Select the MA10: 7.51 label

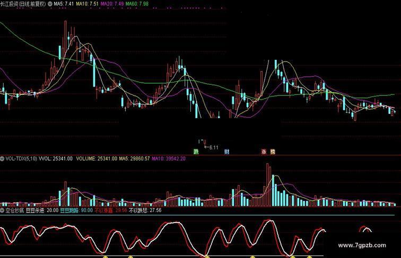87,4
